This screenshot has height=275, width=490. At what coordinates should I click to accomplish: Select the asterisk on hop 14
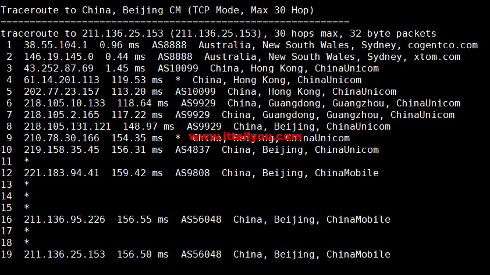(27, 196)
